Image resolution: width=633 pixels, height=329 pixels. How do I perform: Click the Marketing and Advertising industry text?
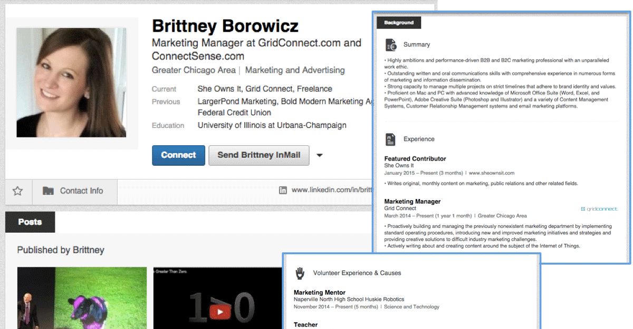coord(295,70)
